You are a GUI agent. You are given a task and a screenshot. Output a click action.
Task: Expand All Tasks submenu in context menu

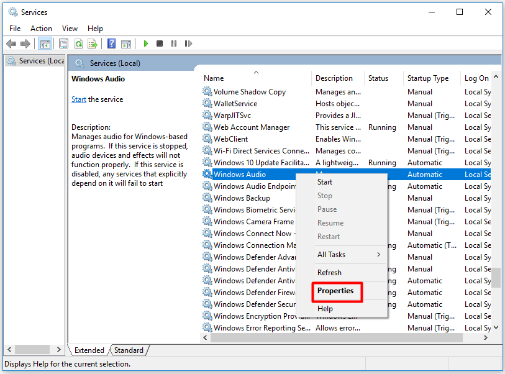[x=342, y=255]
